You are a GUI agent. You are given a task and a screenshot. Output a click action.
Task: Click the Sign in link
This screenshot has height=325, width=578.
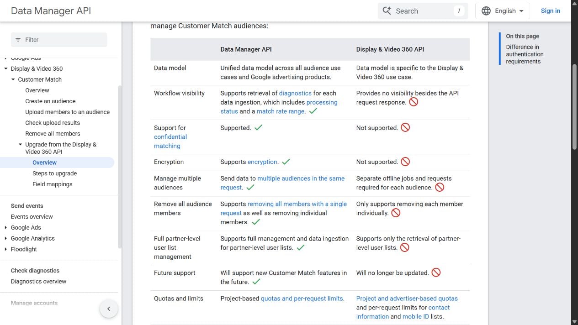550,11
